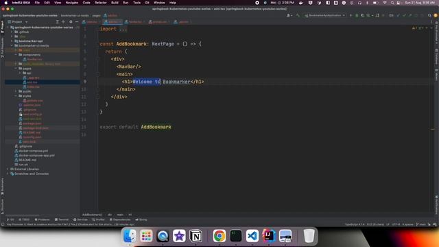Open the Navigate menu
The width and height of the screenshot is (439, 247).
pyautogui.click(x=71, y=3)
